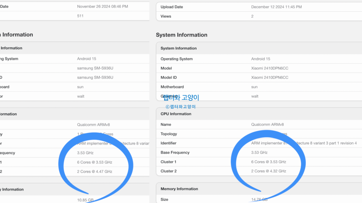362x203 pixels.
Task: Click the 2 Cores @ 4.32 GHz value
Action: [x=268, y=171]
